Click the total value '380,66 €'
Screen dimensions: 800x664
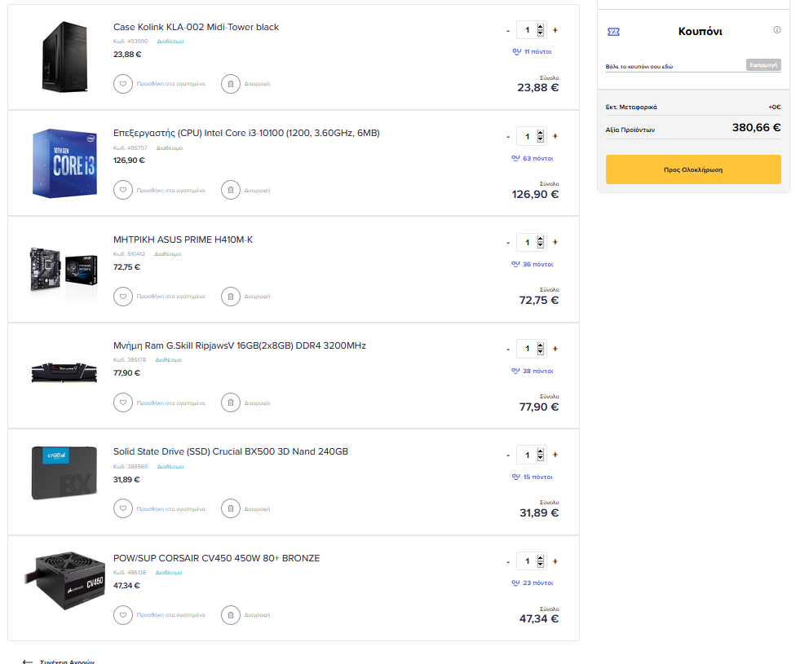(x=756, y=127)
